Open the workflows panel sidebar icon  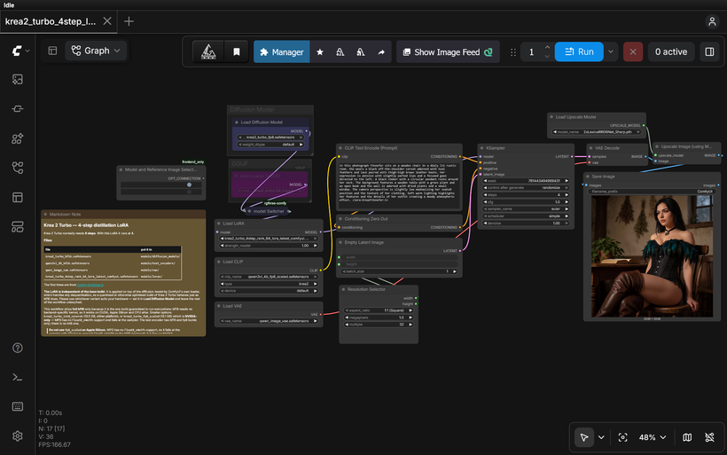tap(18, 168)
